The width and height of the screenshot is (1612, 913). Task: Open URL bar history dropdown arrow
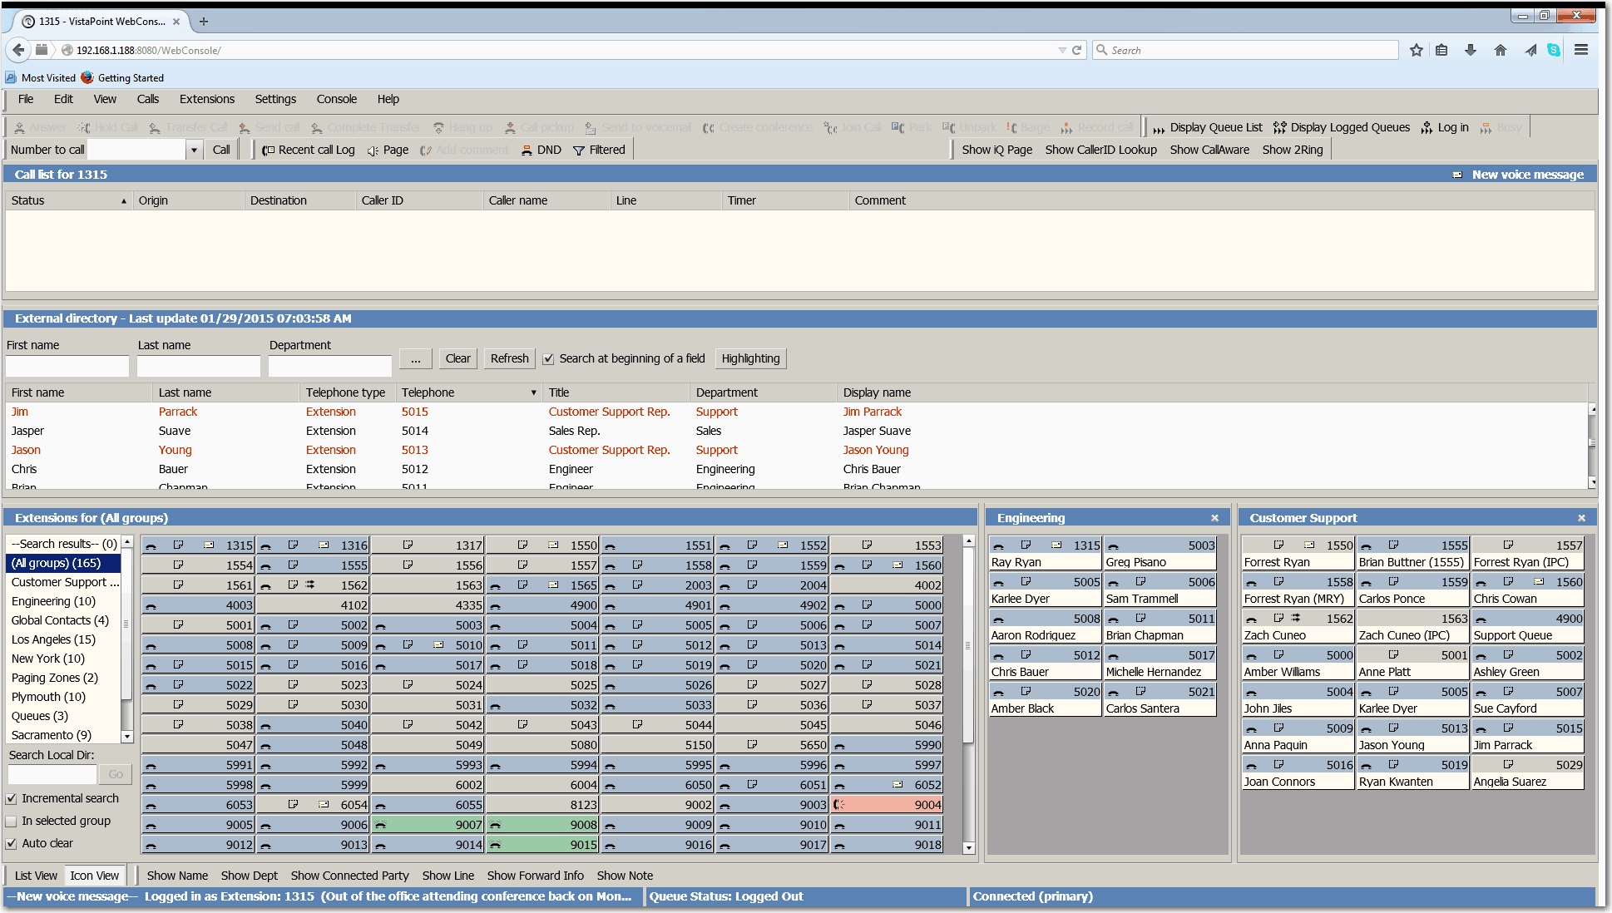click(x=1061, y=50)
